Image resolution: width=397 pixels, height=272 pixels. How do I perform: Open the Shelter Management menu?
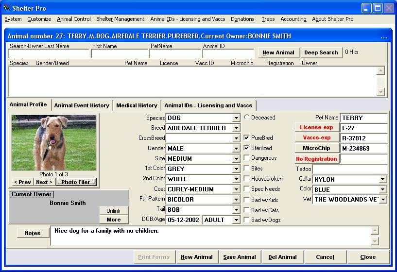120,19
